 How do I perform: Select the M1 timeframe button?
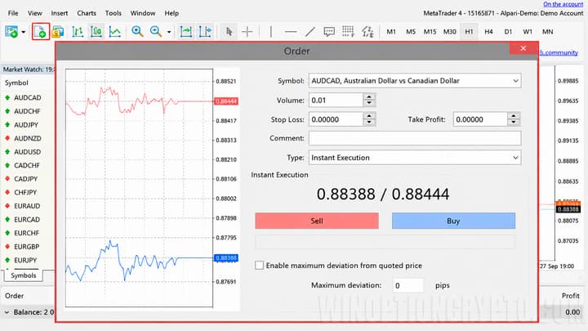click(391, 32)
